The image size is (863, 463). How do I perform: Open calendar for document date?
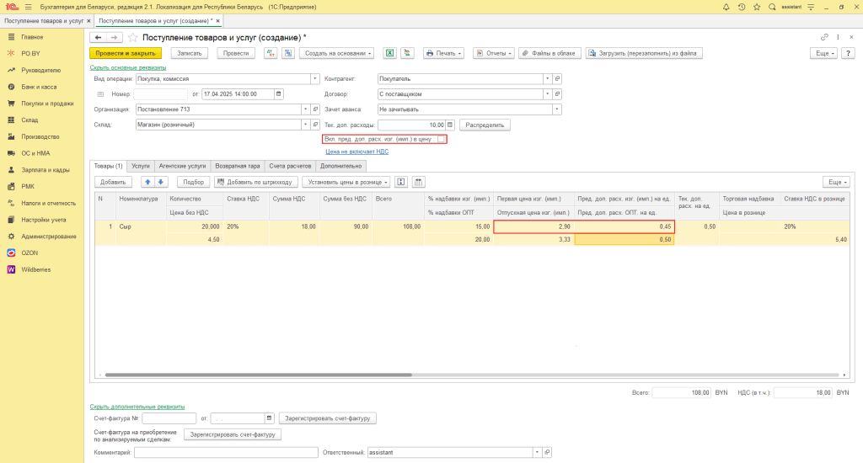[x=278, y=94]
